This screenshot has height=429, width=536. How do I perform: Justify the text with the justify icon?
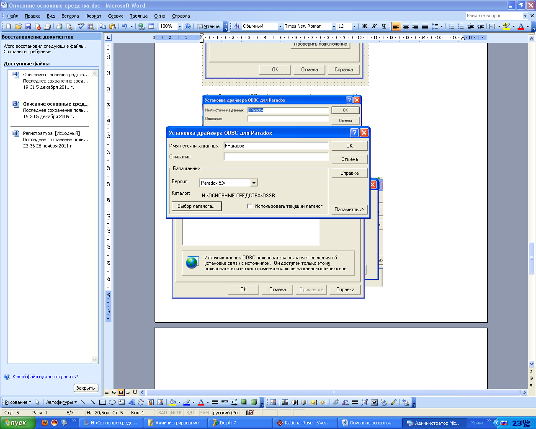pyautogui.click(x=425, y=26)
